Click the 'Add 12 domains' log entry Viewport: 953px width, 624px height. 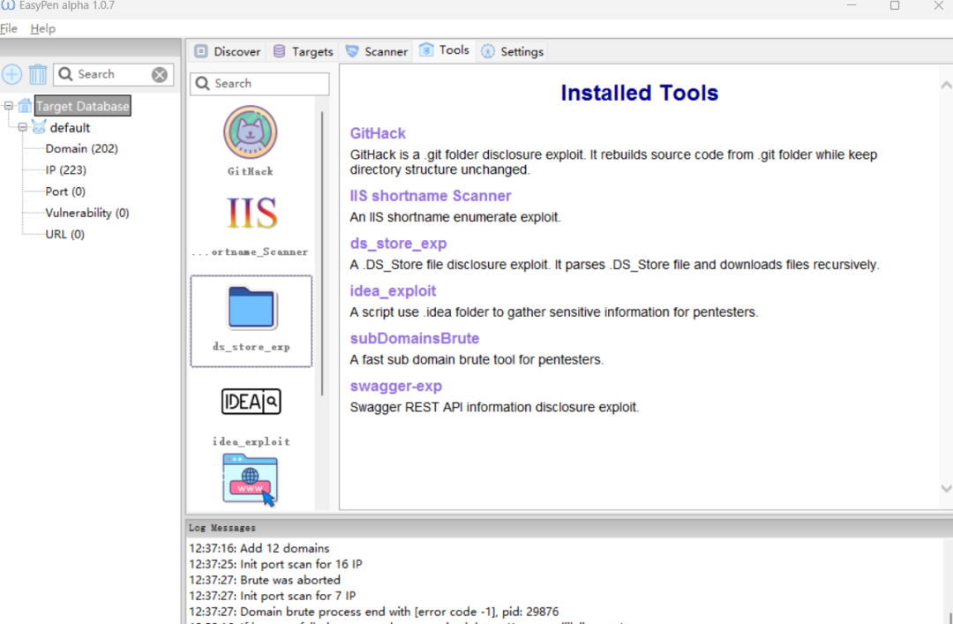point(259,548)
